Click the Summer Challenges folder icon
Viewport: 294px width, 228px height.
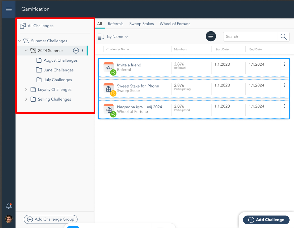click(26, 41)
